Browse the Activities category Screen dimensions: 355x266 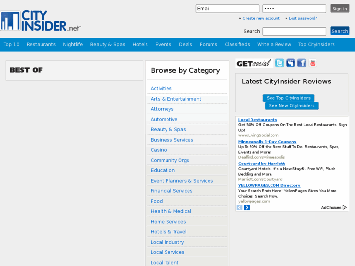pos(161,88)
